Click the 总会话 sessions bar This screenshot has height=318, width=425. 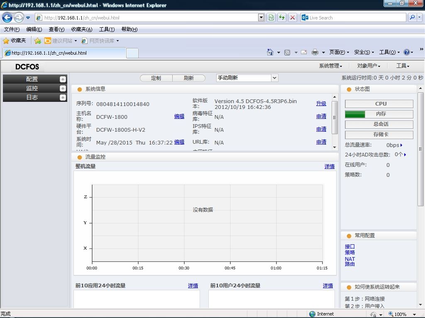(x=379, y=124)
